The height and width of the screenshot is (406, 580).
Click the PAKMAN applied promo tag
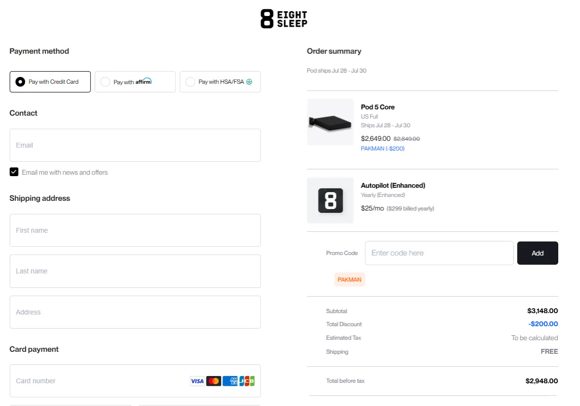[x=349, y=279]
